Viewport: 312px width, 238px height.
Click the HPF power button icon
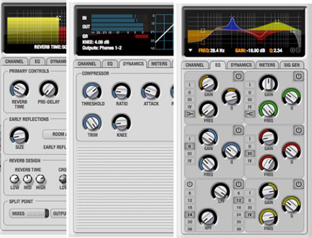pyautogui.click(x=190, y=184)
